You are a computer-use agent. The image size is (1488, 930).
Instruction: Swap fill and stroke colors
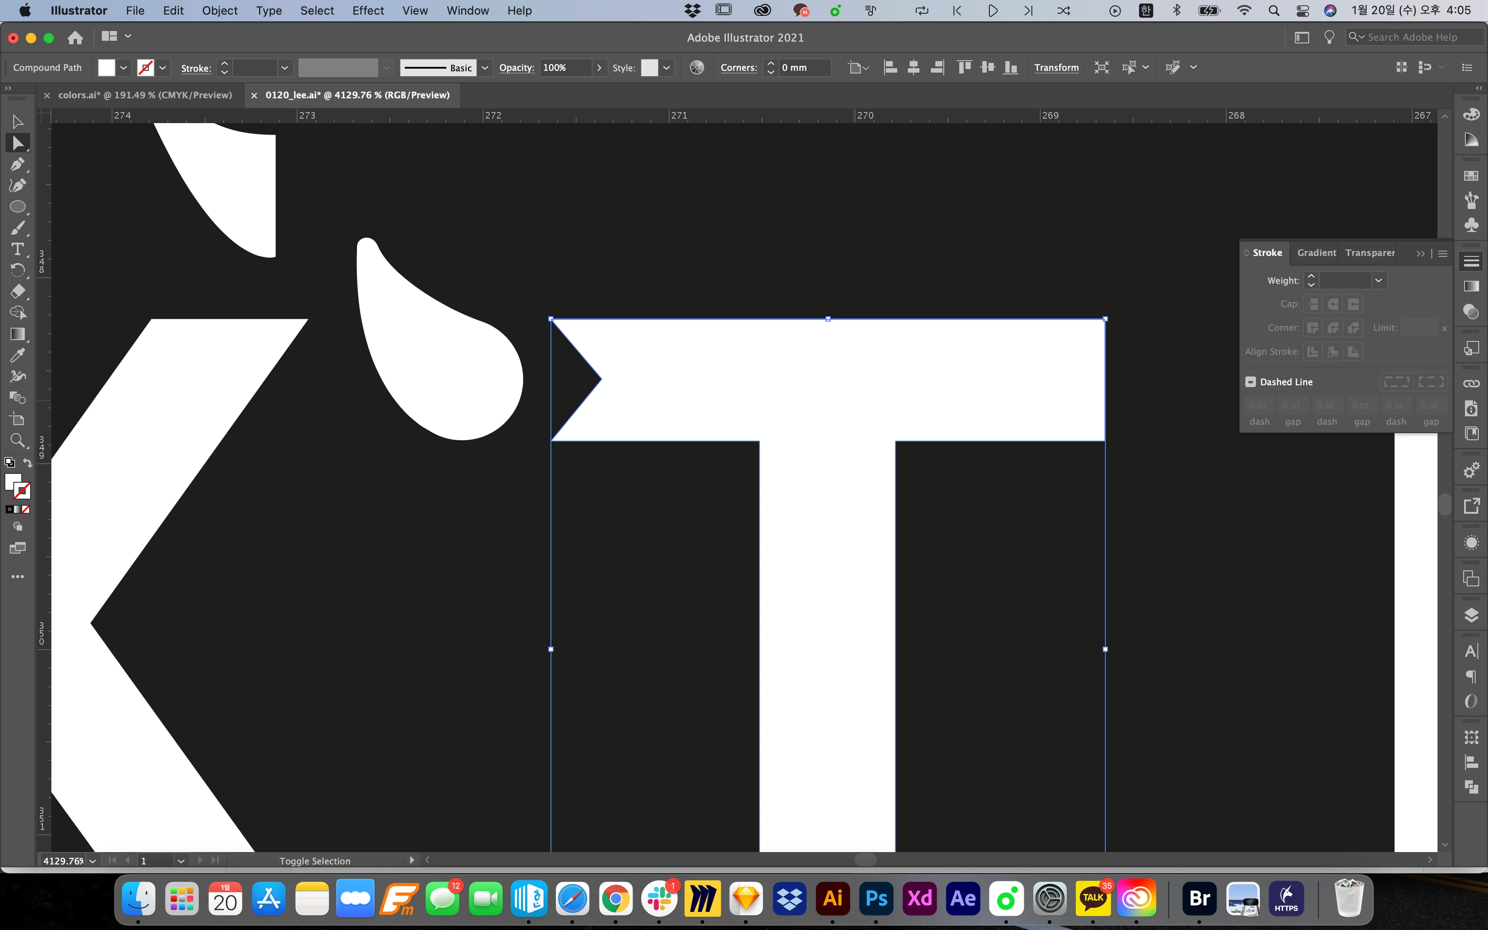(x=27, y=462)
